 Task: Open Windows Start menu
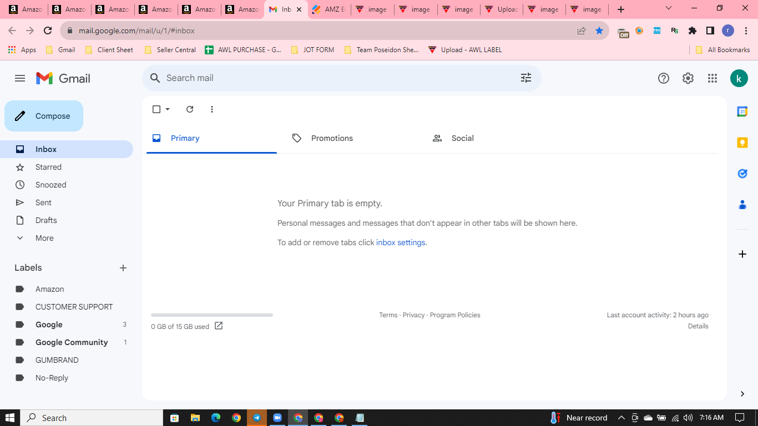coord(10,418)
